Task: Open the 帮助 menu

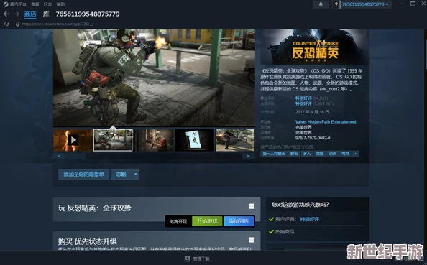Action: (x=60, y=4)
